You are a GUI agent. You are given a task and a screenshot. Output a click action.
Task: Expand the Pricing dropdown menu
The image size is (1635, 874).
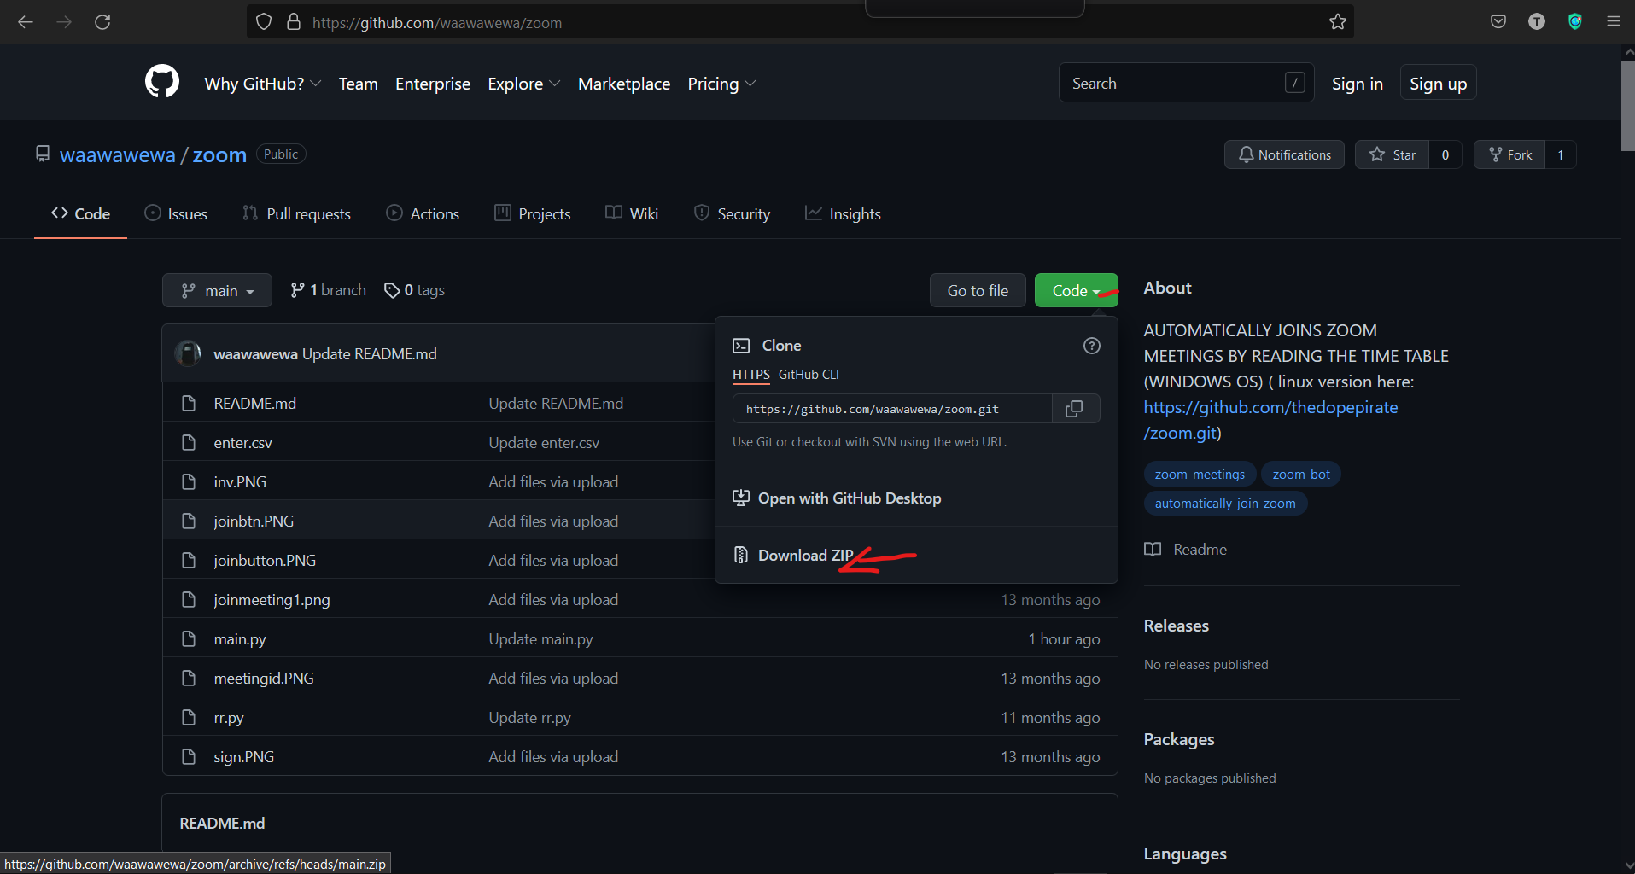[x=722, y=84]
